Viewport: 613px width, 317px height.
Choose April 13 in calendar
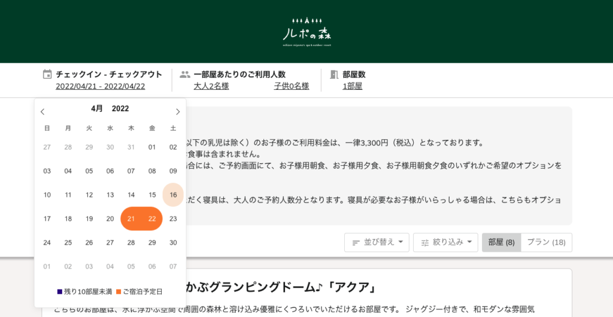110,195
